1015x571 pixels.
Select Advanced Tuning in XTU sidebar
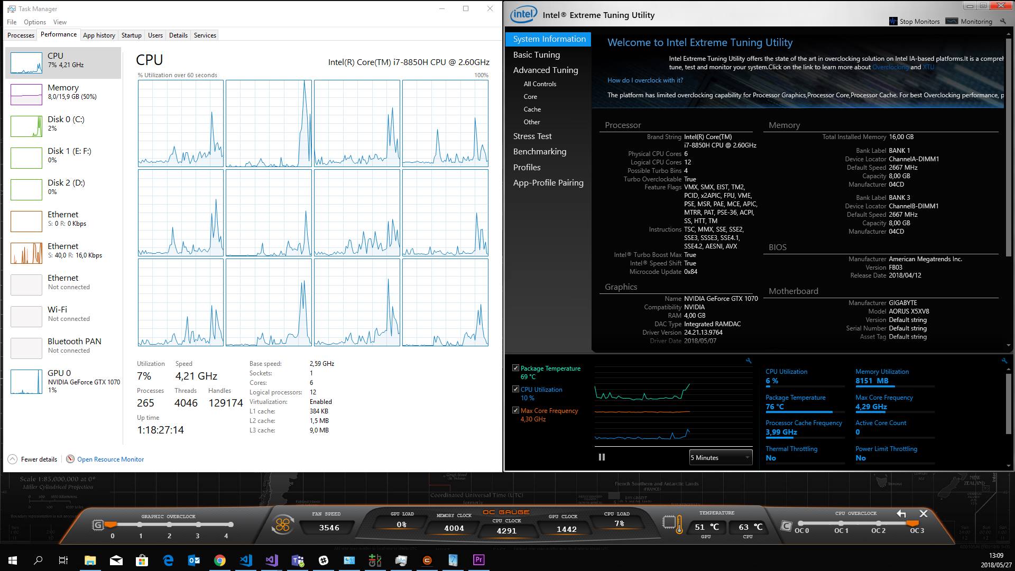[546, 70]
